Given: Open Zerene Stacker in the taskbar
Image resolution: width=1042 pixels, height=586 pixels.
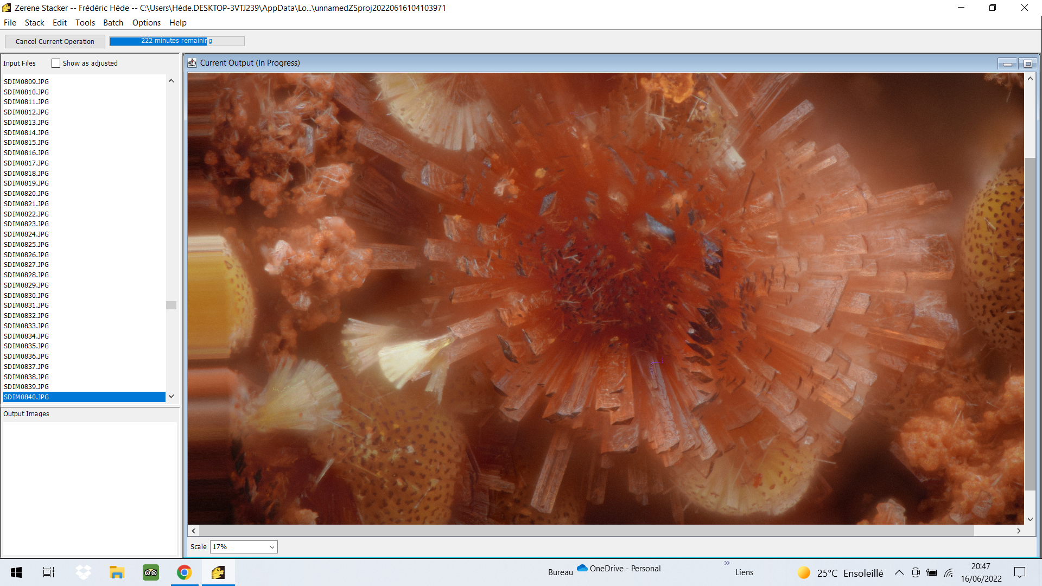Looking at the screenshot, I should [x=218, y=572].
